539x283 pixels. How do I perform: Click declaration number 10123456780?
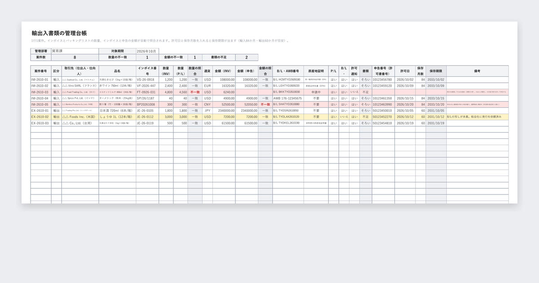click(383, 80)
